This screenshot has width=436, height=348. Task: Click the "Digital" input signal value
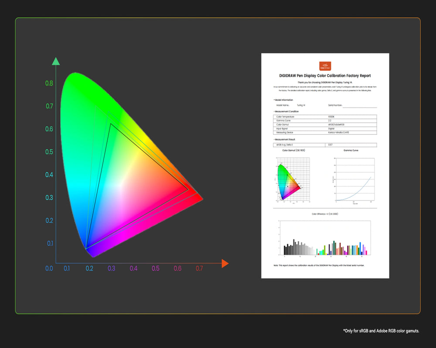(x=331, y=129)
